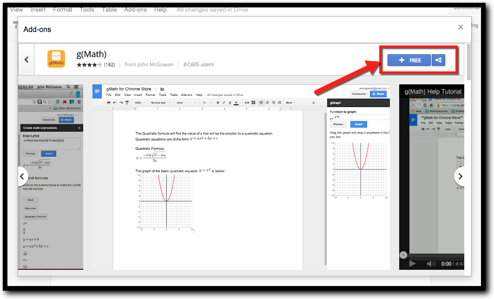Open the Add-ons menu
Screen dimensions: 494x299
click(x=136, y=10)
